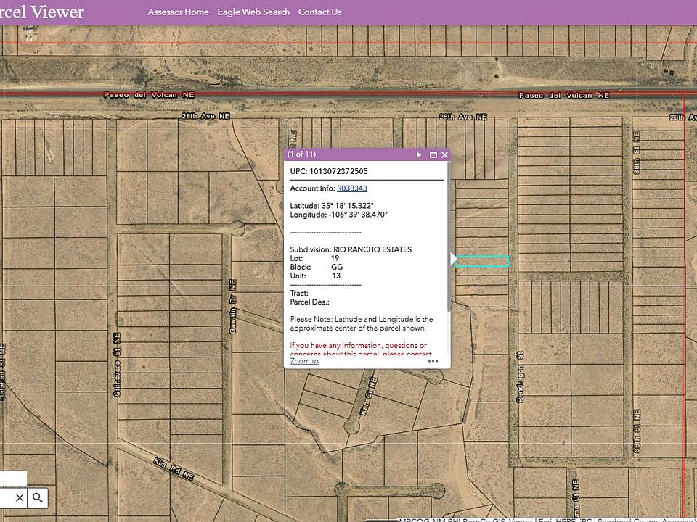This screenshot has height=522, width=697.
Task: Close the parcel info popup
Action: (x=444, y=154)
